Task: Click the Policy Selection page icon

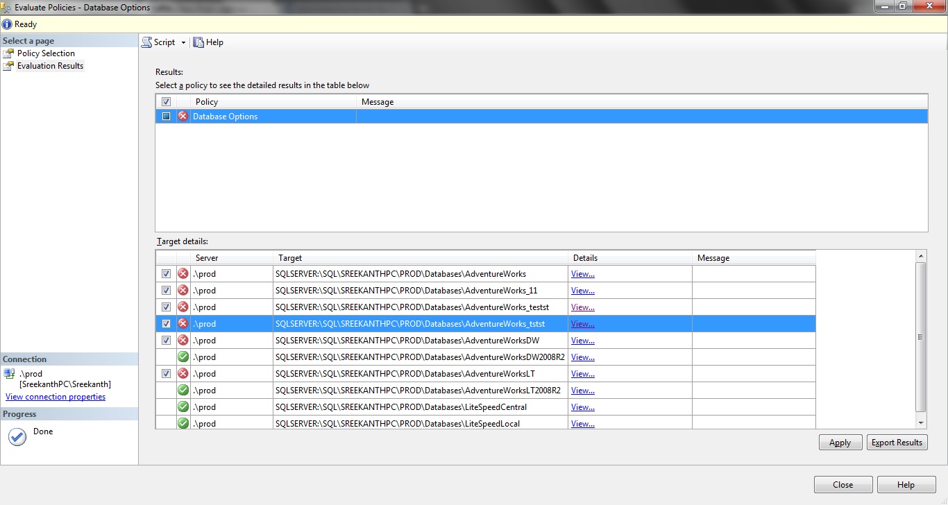Action: (x=8, y=53)
